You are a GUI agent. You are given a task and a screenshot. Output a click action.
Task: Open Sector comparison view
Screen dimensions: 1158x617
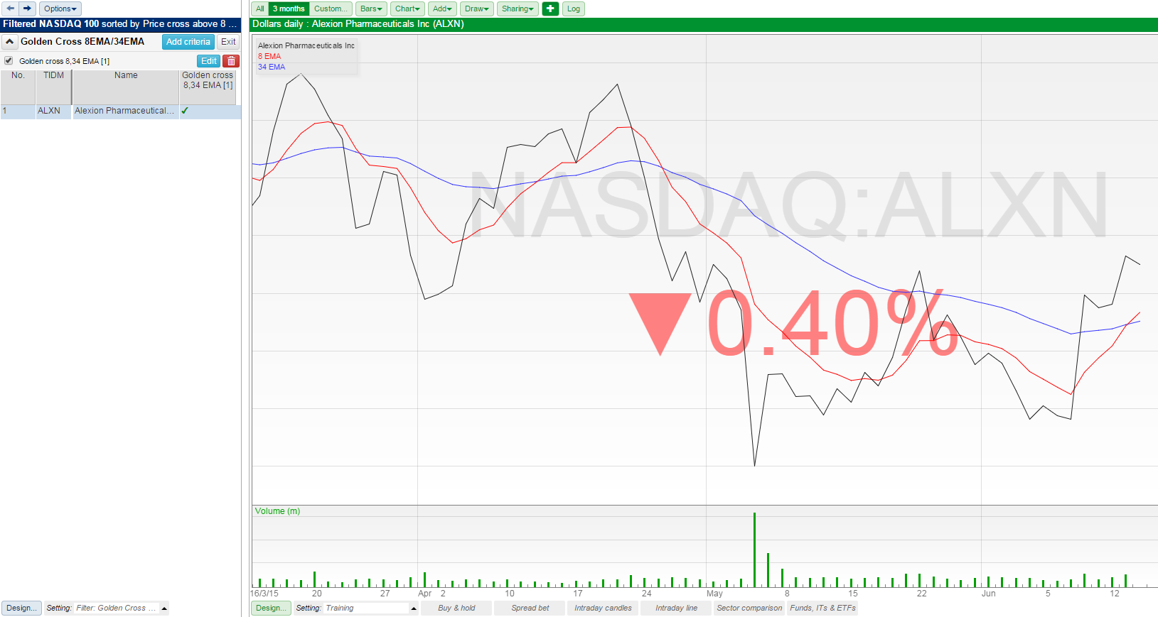point(749,608)
